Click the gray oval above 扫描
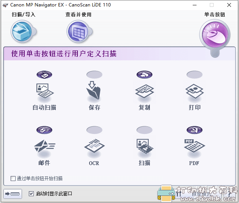239x203 pixels. [x=144, y=130]
